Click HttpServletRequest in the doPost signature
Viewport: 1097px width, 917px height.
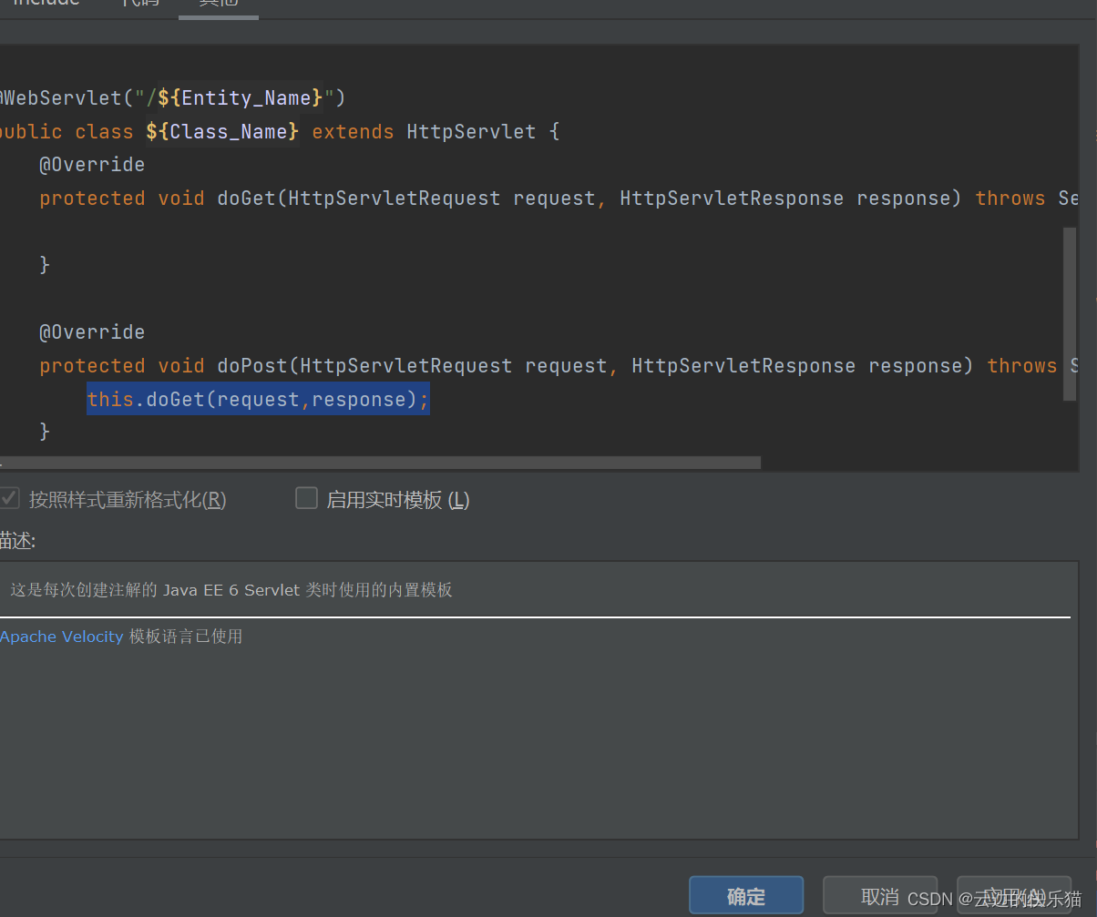(406, 365)
